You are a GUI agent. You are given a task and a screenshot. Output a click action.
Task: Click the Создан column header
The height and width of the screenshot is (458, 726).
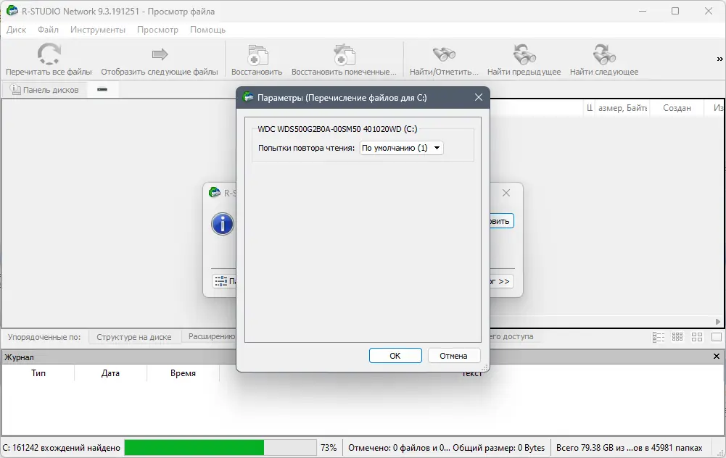(x=677, y=108)
